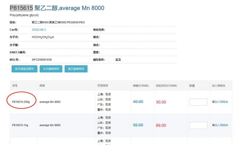Click the alias text containing PEG8000
The width and height of the screenshot is (236, 145).
coord(58,22)
